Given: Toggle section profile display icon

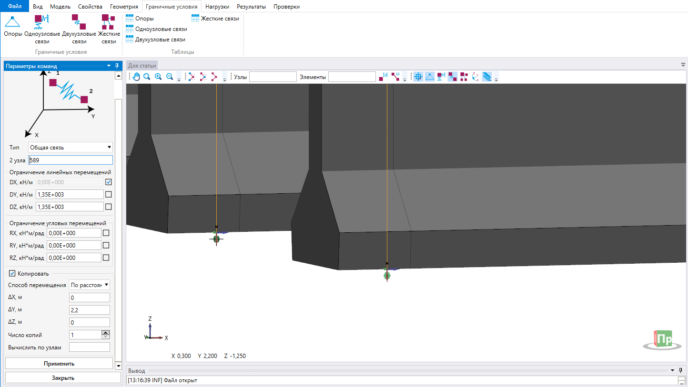Looking at the screenshot, I should coord(487,77).
